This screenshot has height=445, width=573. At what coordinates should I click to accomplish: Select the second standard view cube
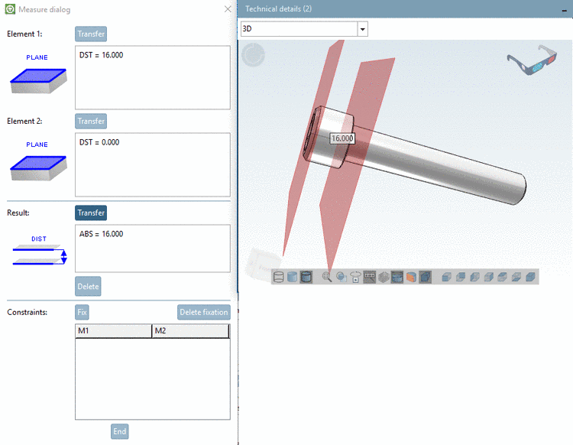click(461, 277)
